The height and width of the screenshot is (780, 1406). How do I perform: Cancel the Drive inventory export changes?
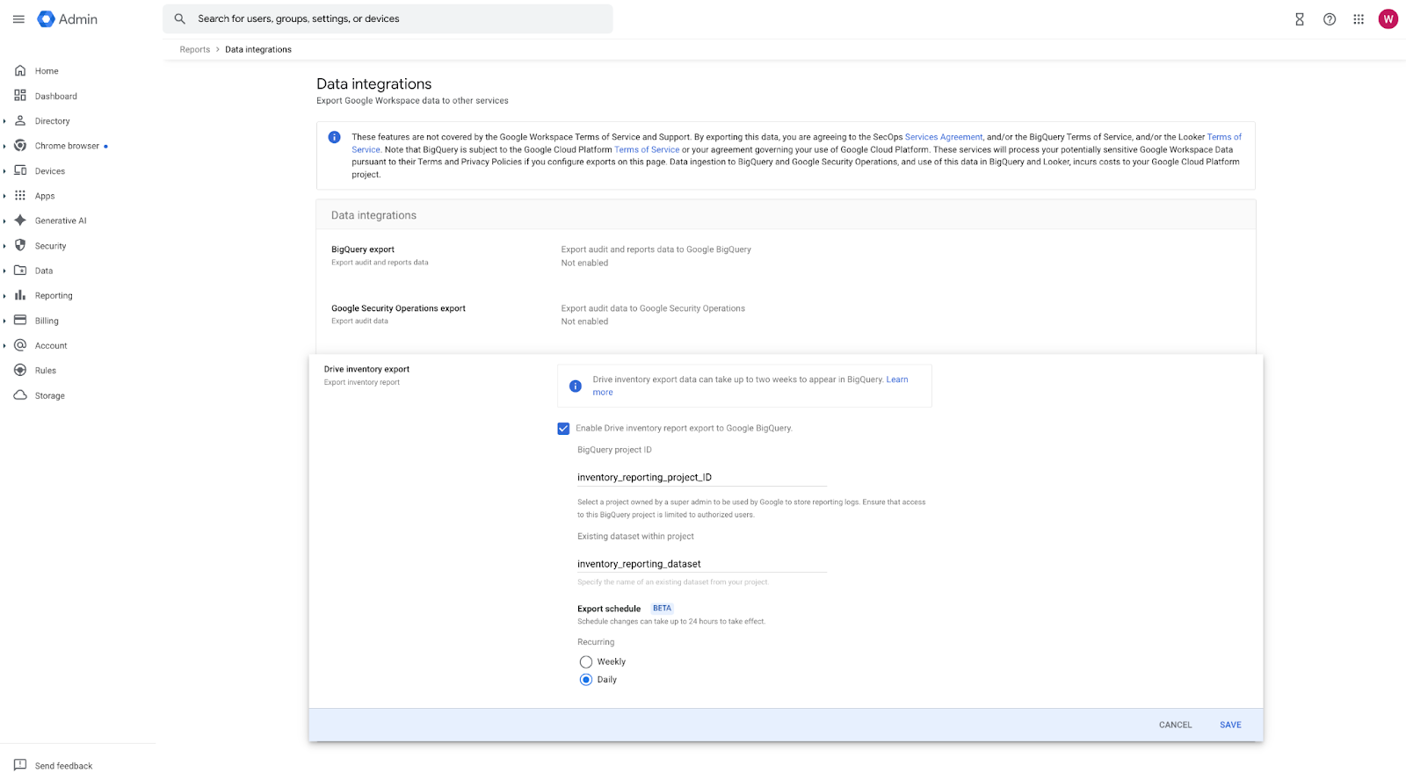click(1175, 726)
